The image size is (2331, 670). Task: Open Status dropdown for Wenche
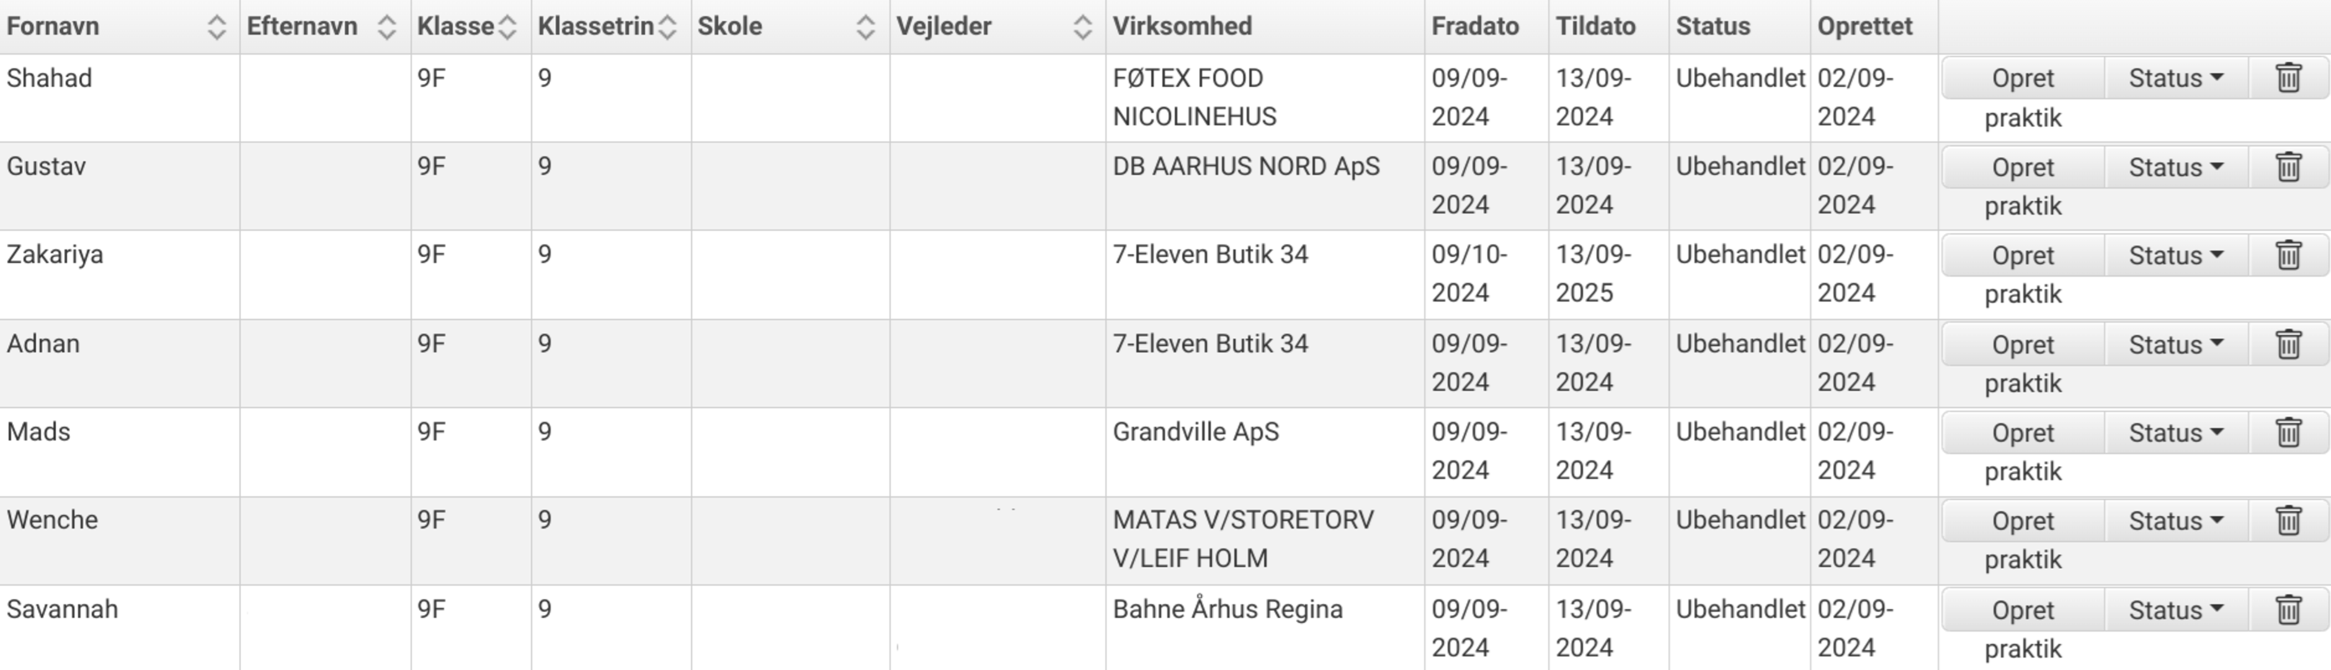[x=2177, y=520]
